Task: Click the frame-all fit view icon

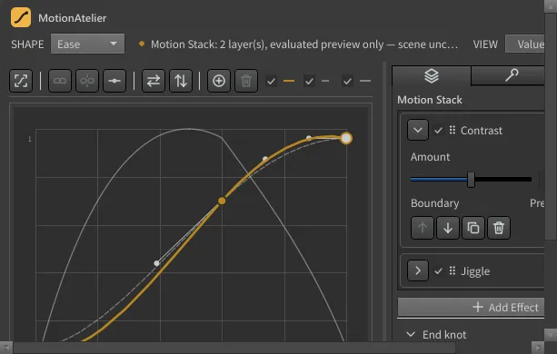Action: [21, 81]
